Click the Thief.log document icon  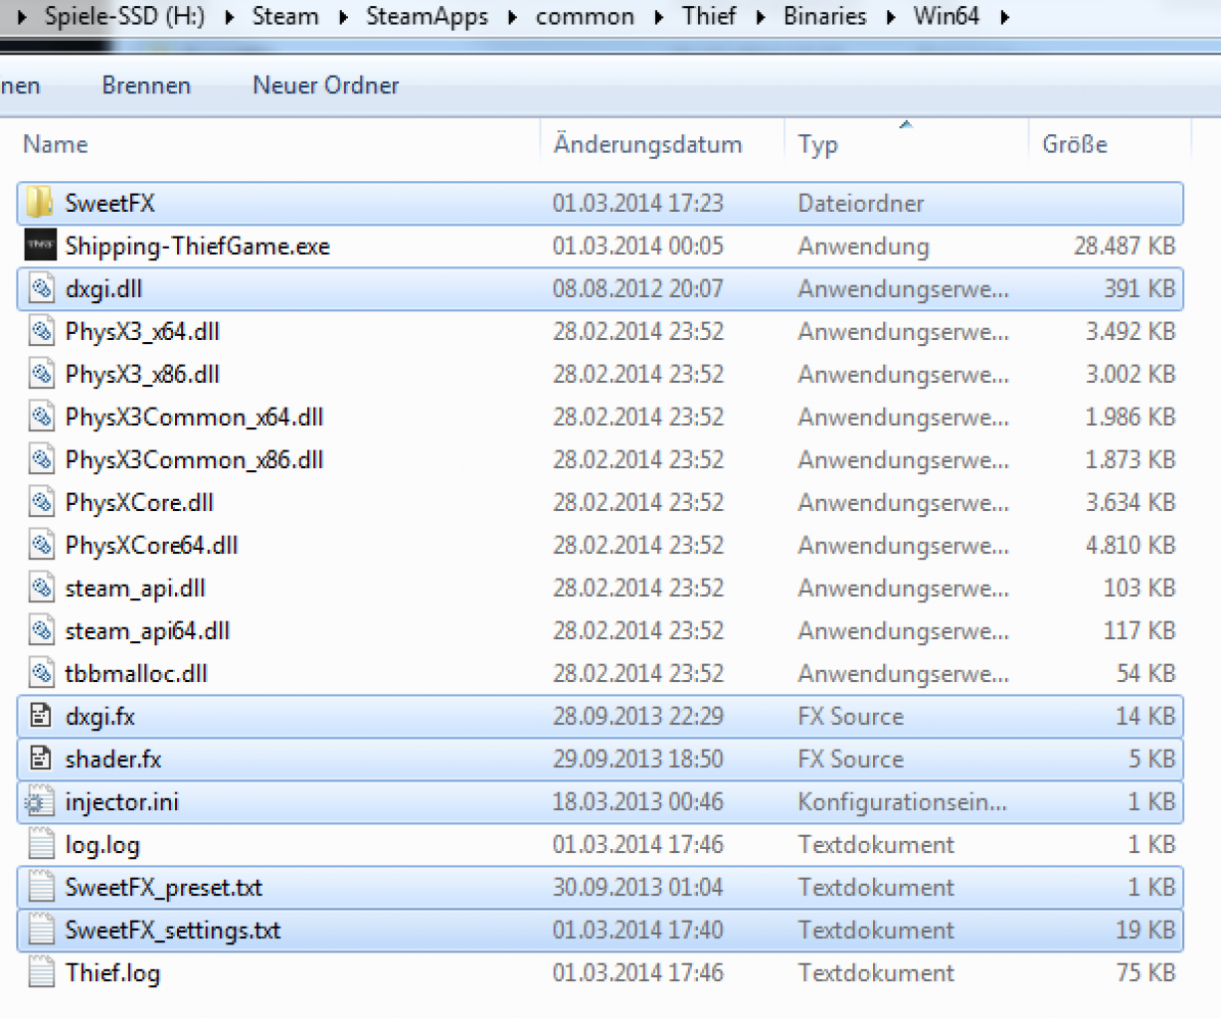click(41, 972)
